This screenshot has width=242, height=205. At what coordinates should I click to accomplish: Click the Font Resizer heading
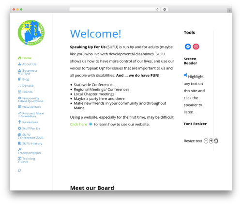pos(195,124)
